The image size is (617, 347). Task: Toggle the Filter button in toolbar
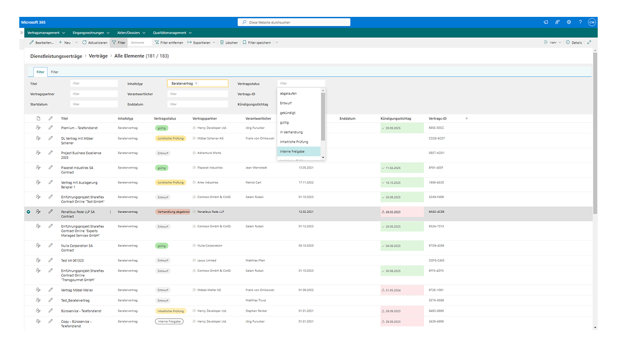tap(118, 42)
